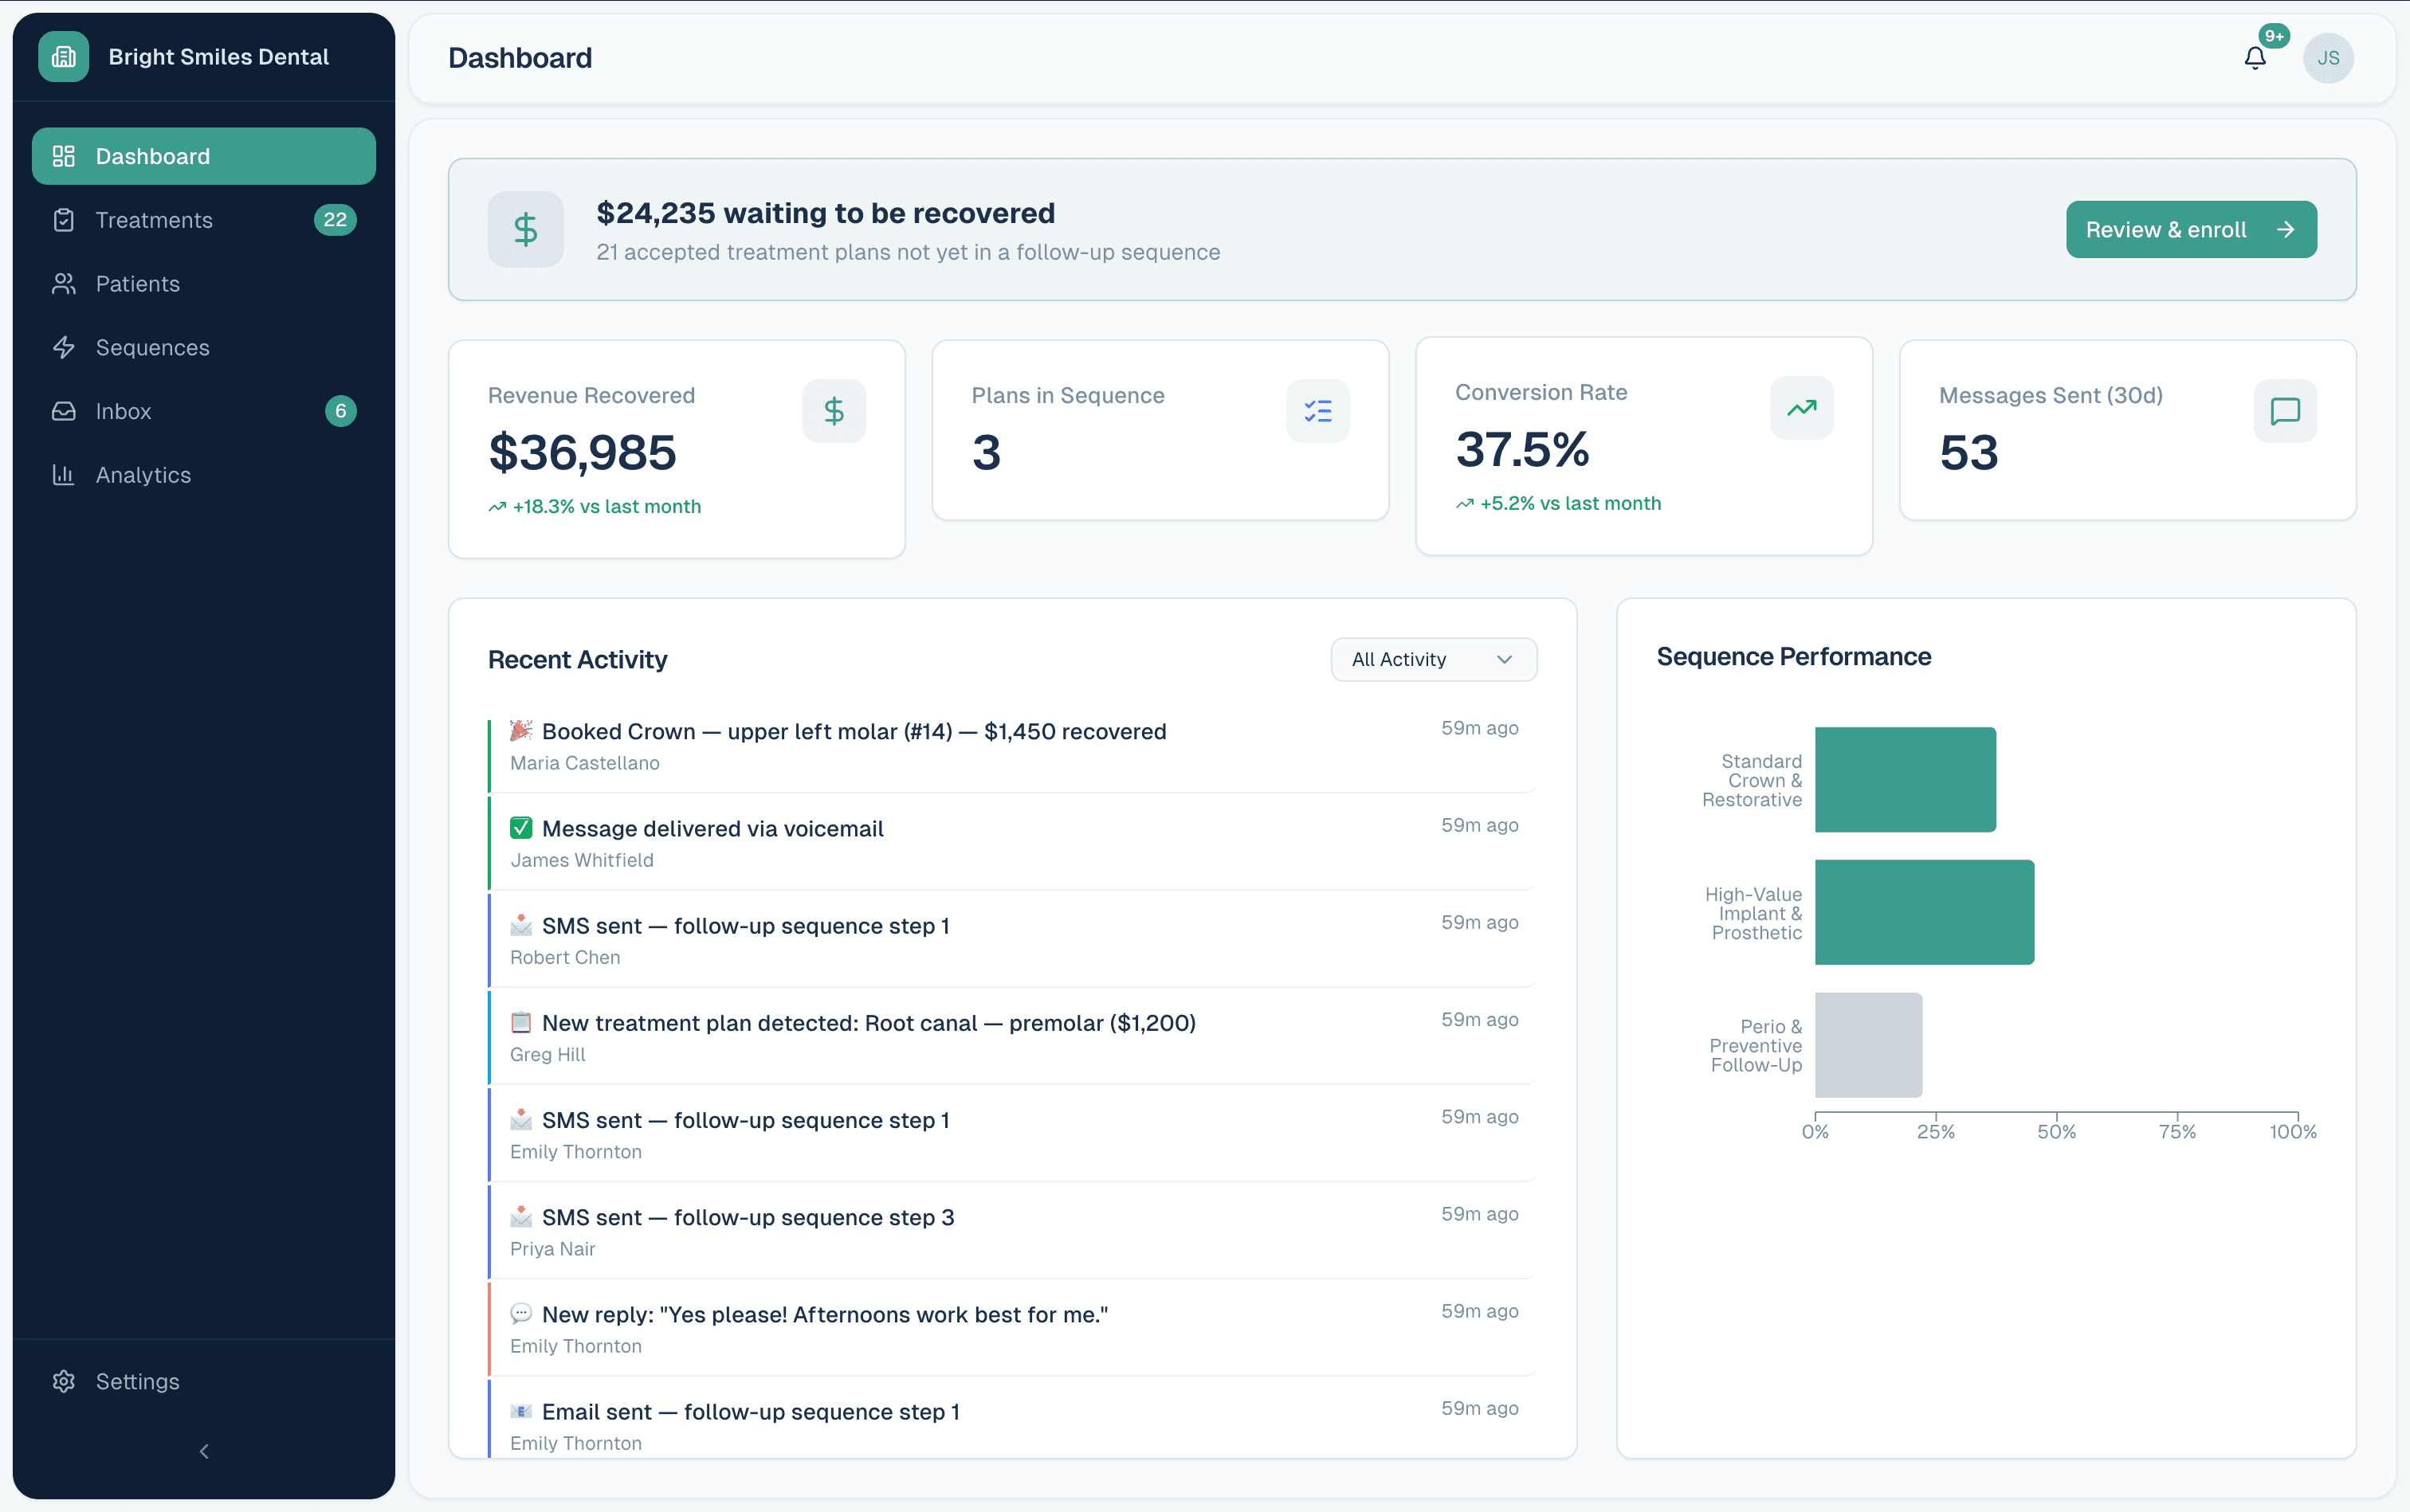This screenshot has height=1512, width=2410.
Task: Open the JS profile avatar
Action: click(2328, 57)
